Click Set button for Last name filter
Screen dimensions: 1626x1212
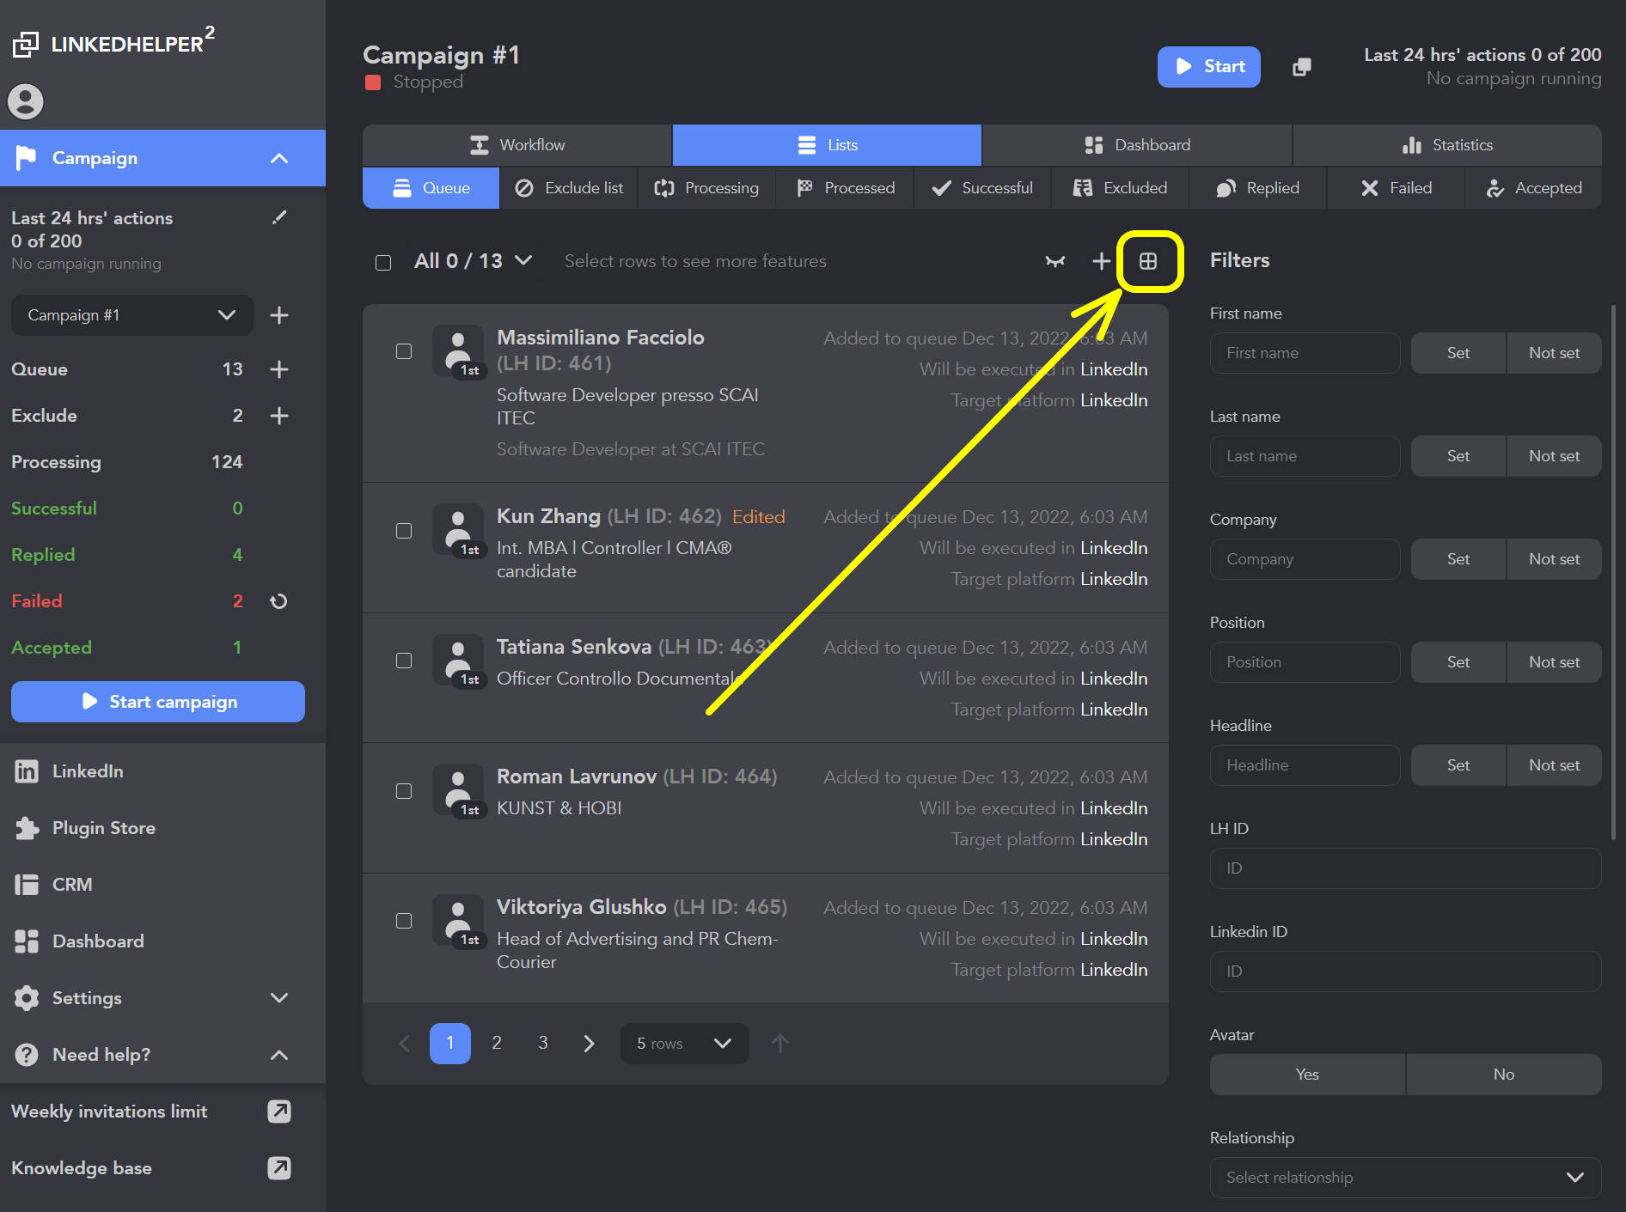click(1458, 456)
